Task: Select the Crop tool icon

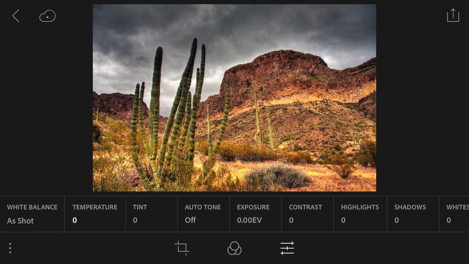Action: (x=182, y=248)
